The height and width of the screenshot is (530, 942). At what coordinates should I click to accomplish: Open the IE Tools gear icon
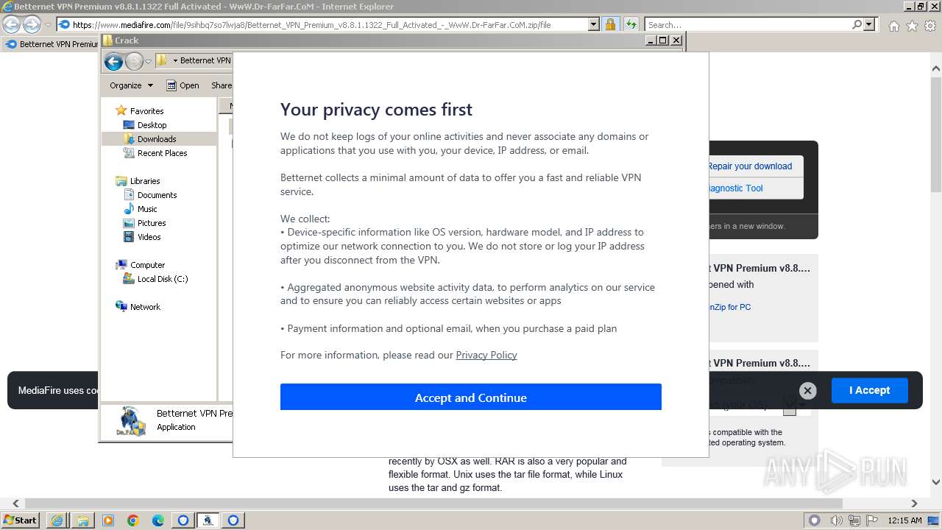coord(929,26)
